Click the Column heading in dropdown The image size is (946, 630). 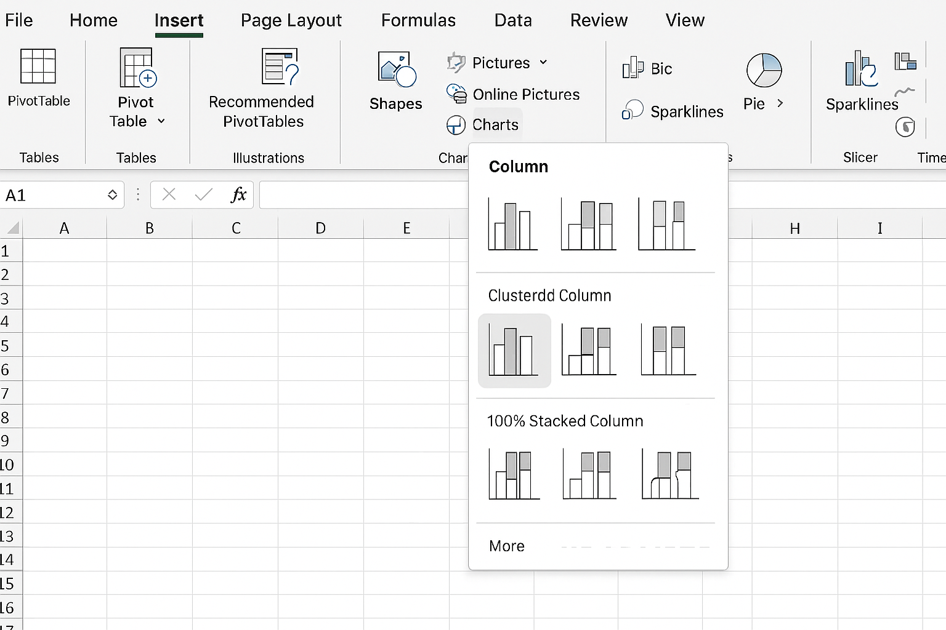(x=518, y=167)
